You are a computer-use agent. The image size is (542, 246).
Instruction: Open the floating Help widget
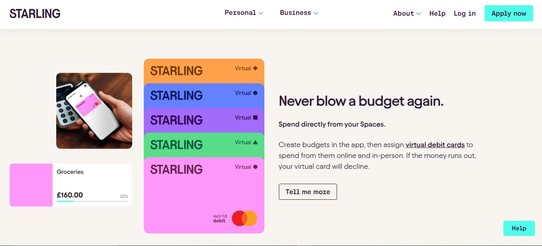point(519,228)
